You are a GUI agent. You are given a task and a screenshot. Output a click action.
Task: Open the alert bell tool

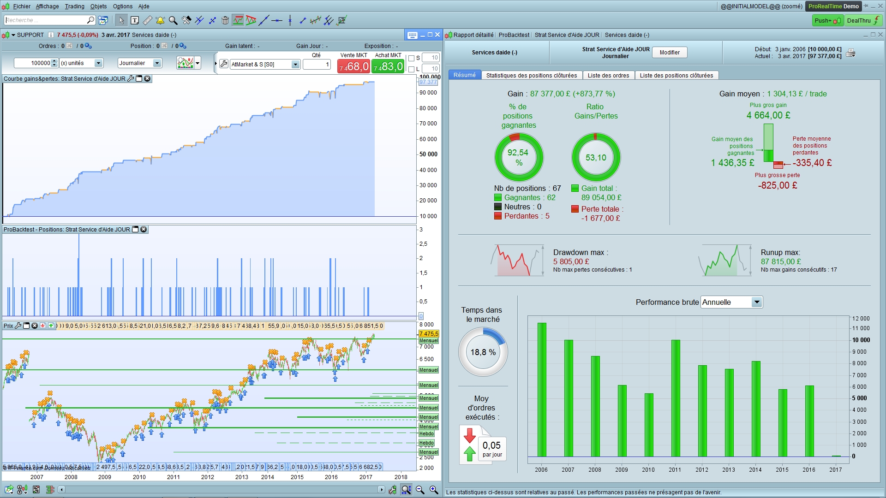[x=160, y=20]
